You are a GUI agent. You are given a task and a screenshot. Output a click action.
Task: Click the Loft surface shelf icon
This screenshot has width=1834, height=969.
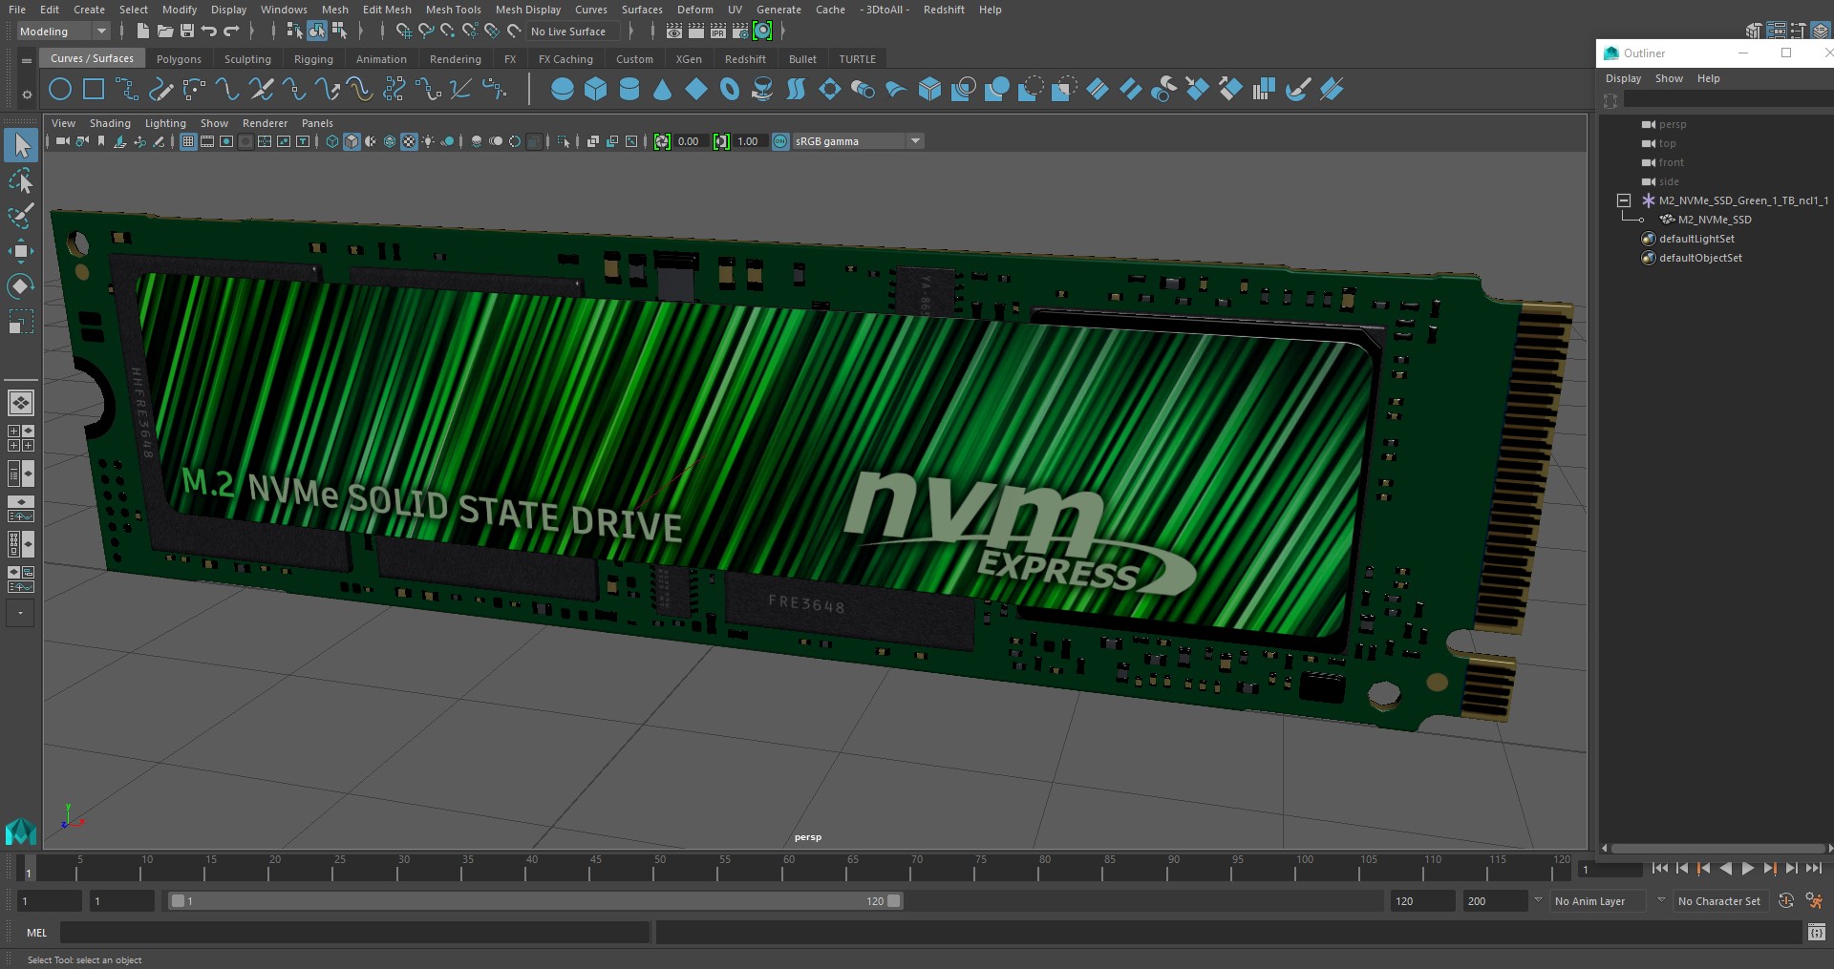pyautogui.click(x=796, y=90)
